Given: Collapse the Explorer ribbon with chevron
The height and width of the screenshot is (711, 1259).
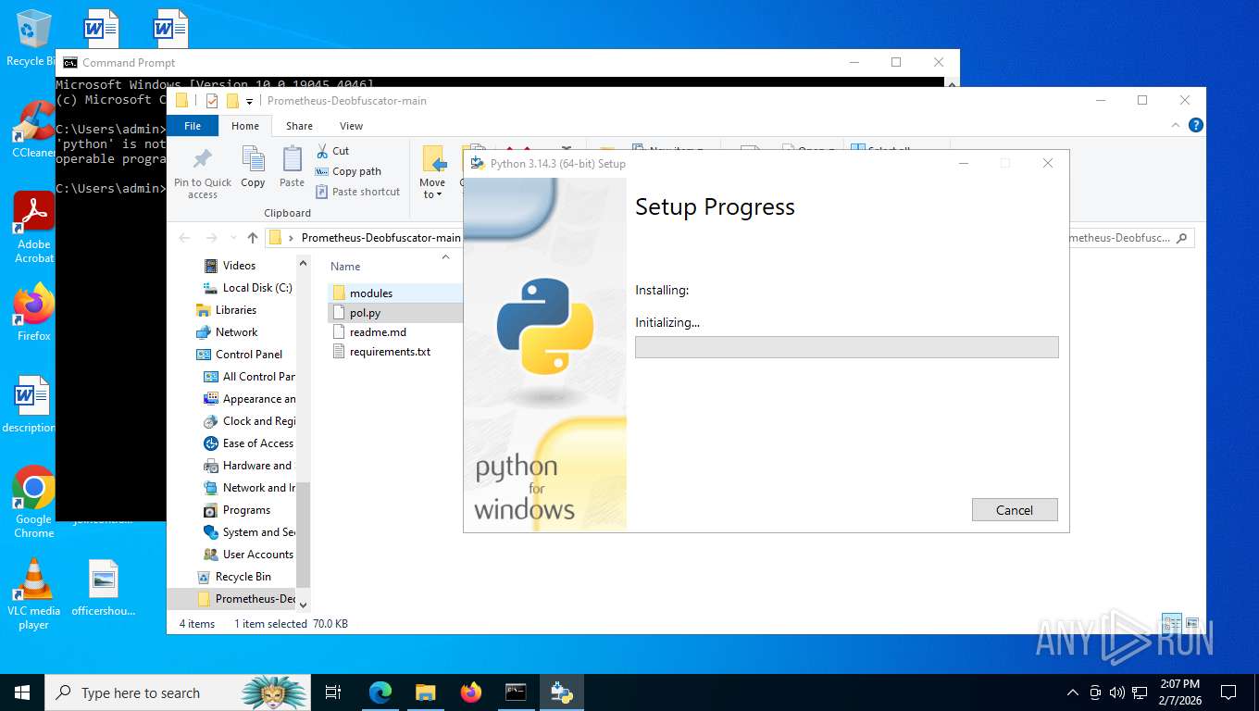Looking at the screenshot, I should point(1177,126).
